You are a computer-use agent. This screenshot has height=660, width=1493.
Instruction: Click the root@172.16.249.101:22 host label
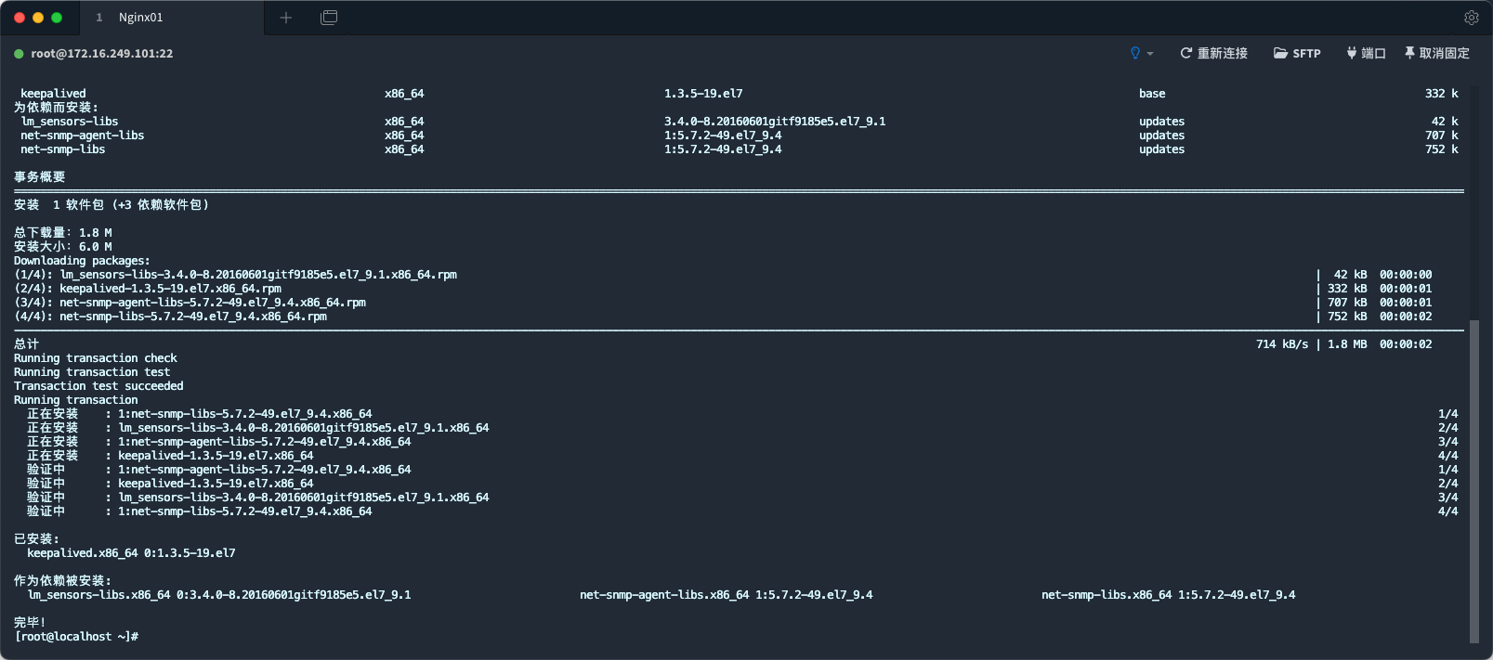[102, 54]
